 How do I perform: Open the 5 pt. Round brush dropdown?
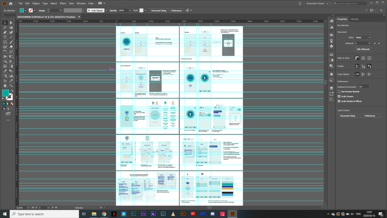point(106,11)
